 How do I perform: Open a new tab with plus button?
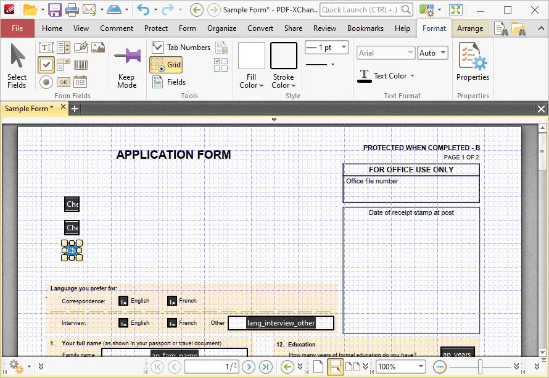75,109
